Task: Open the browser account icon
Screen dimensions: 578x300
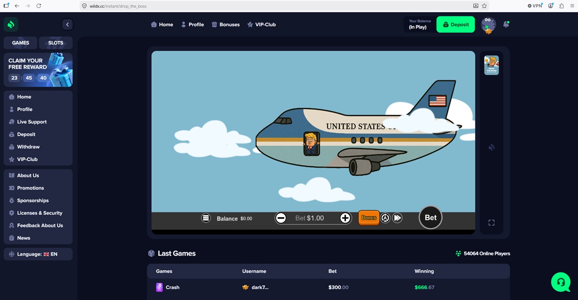Action: (551, 6)
